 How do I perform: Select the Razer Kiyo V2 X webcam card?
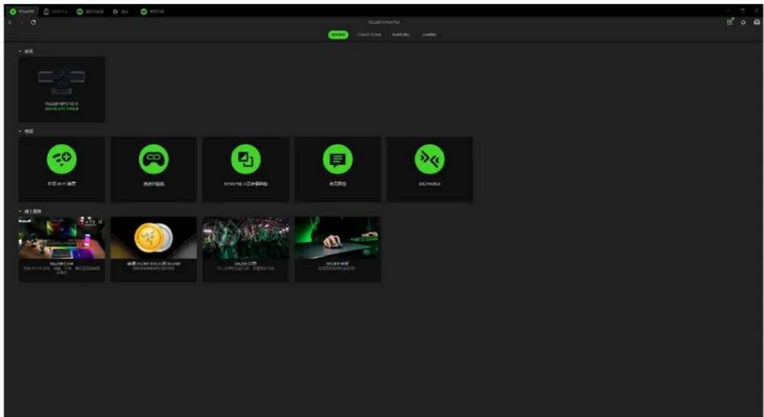(x=62, y=89)
